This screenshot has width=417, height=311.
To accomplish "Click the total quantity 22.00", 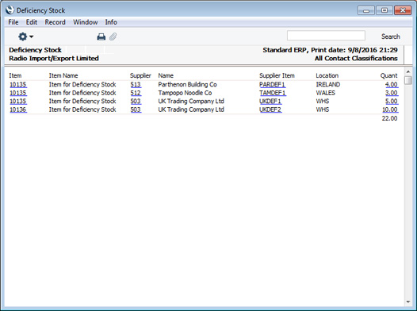I will click(389, 118).
